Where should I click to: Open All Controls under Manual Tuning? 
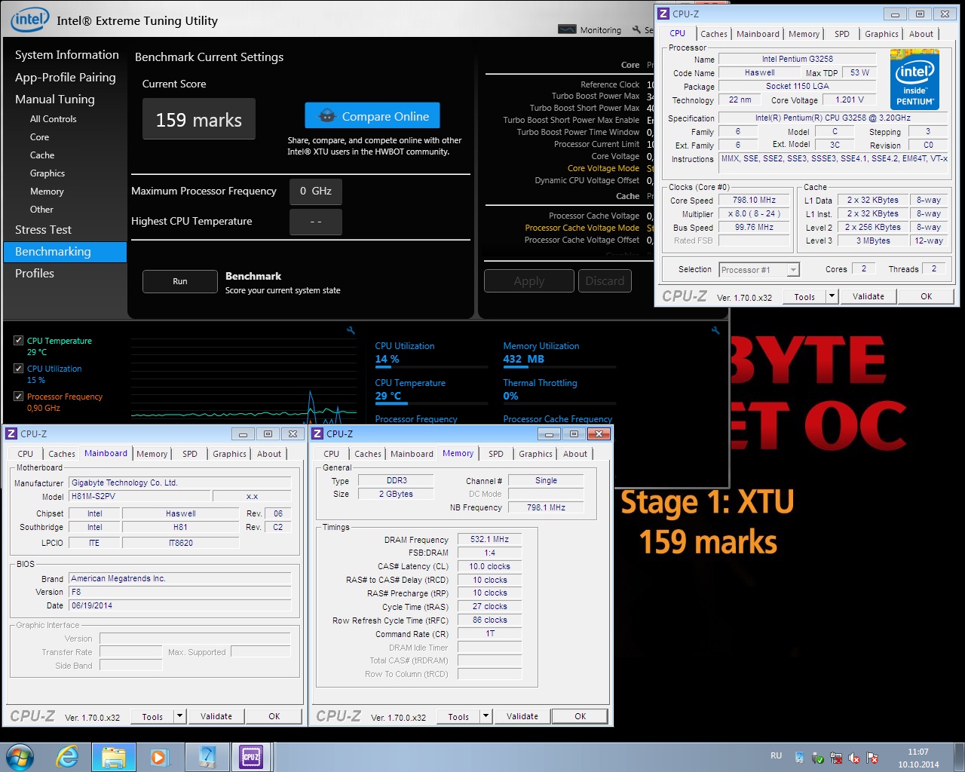(x=53, y=119)
